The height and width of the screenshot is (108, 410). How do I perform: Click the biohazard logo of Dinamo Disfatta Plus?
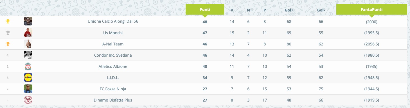click(28, 100)
